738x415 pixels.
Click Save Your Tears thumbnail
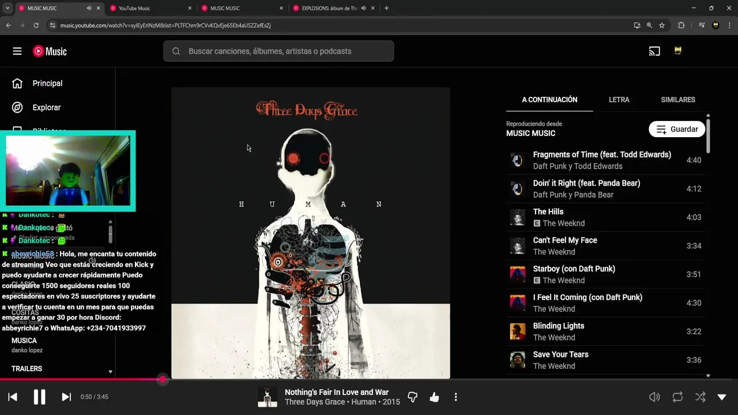[517, 360]
